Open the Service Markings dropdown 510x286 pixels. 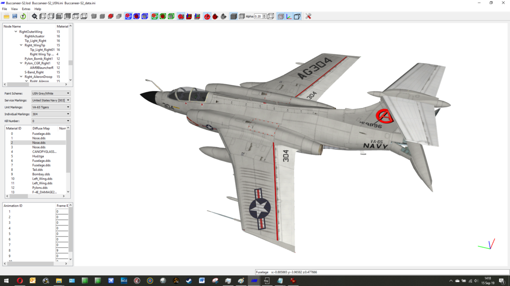tap(50, 100)
